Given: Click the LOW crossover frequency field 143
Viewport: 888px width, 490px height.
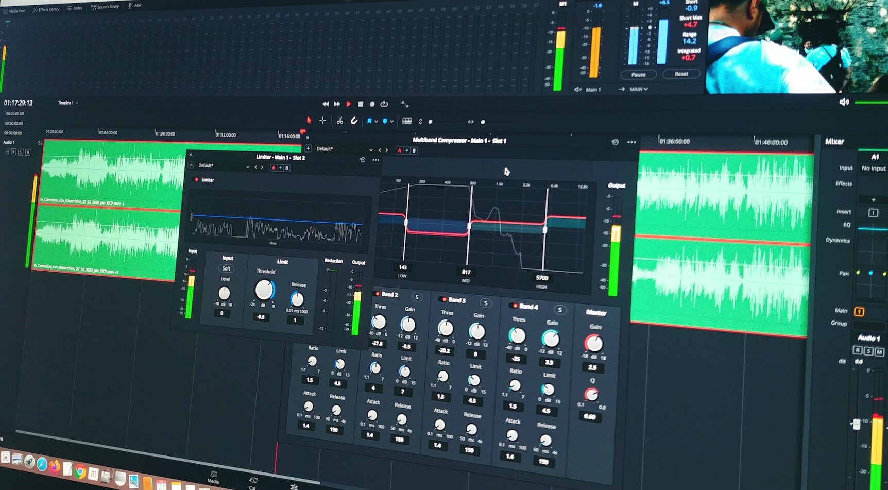Looking at the screenshot, I should point(403,267).
